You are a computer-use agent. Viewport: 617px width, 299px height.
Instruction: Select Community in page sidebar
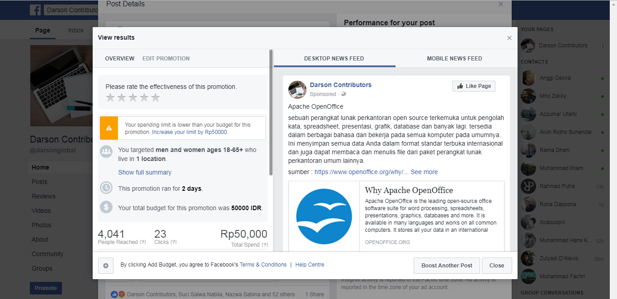pyautogui.click(x=47, y=254)
